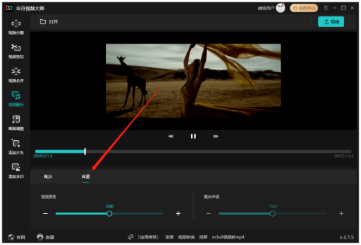Click the 导出 export button

(x=331, y=22)
